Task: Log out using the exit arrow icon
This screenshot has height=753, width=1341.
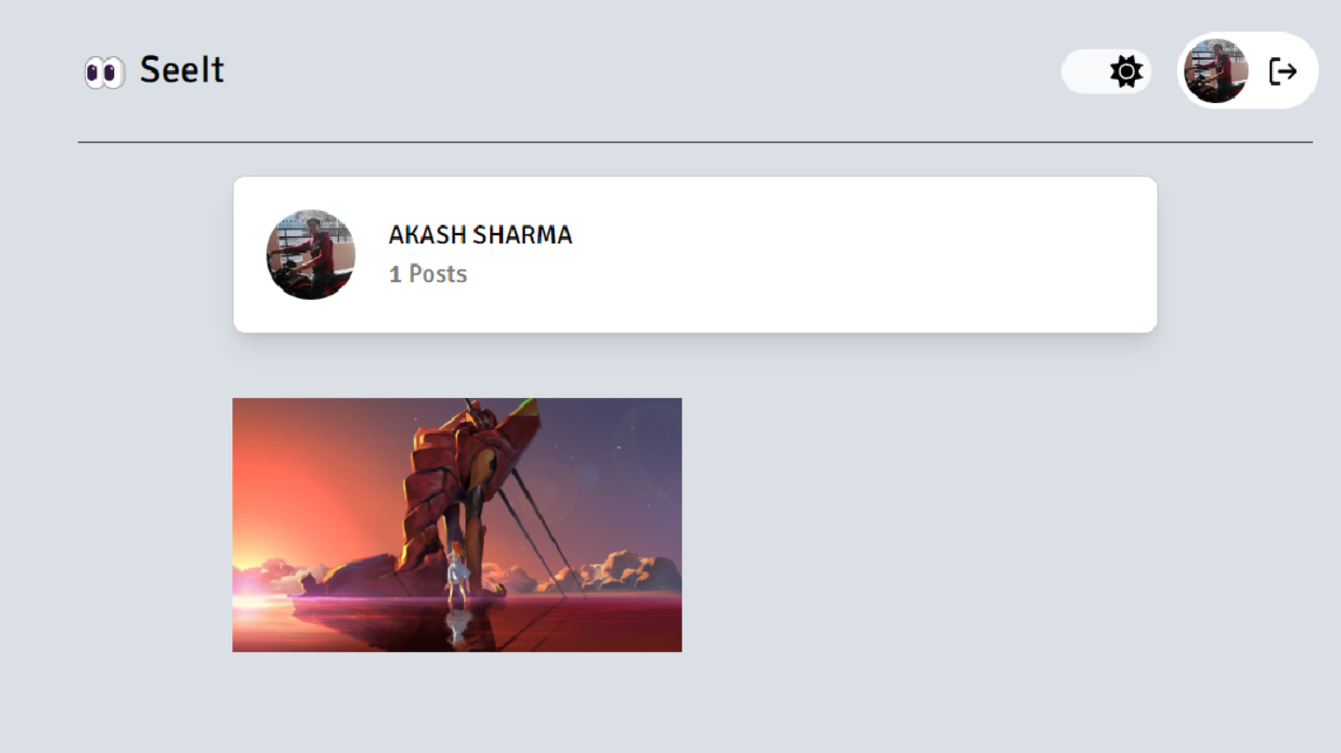Action: tap(1283, 71)
